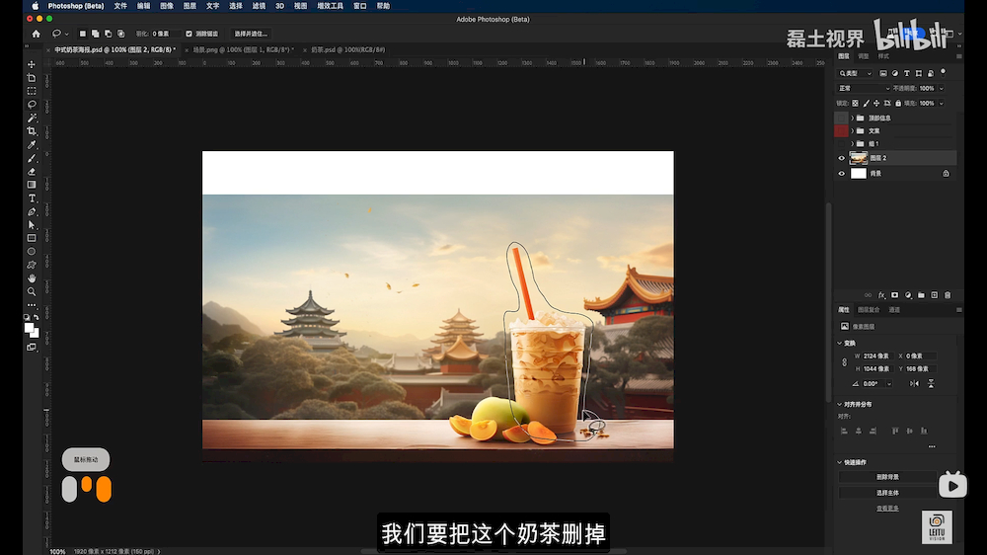Viewport: 987px width, 555px height.
Task: Show the 顶部信息 group visibility box
Action: [x=842, y=118]
